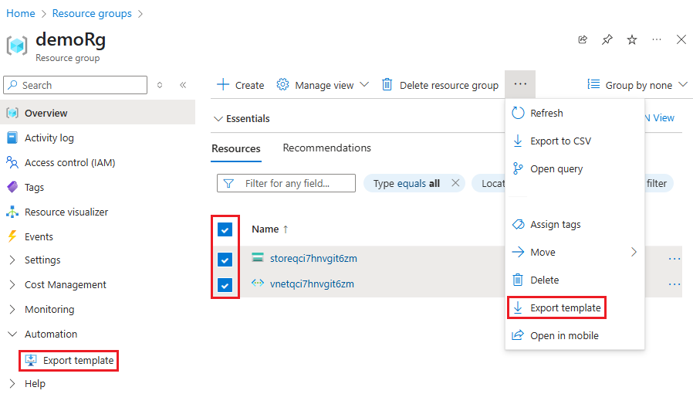
Task: Toggle the select all resources checkbox
Action: pos(225,229)
